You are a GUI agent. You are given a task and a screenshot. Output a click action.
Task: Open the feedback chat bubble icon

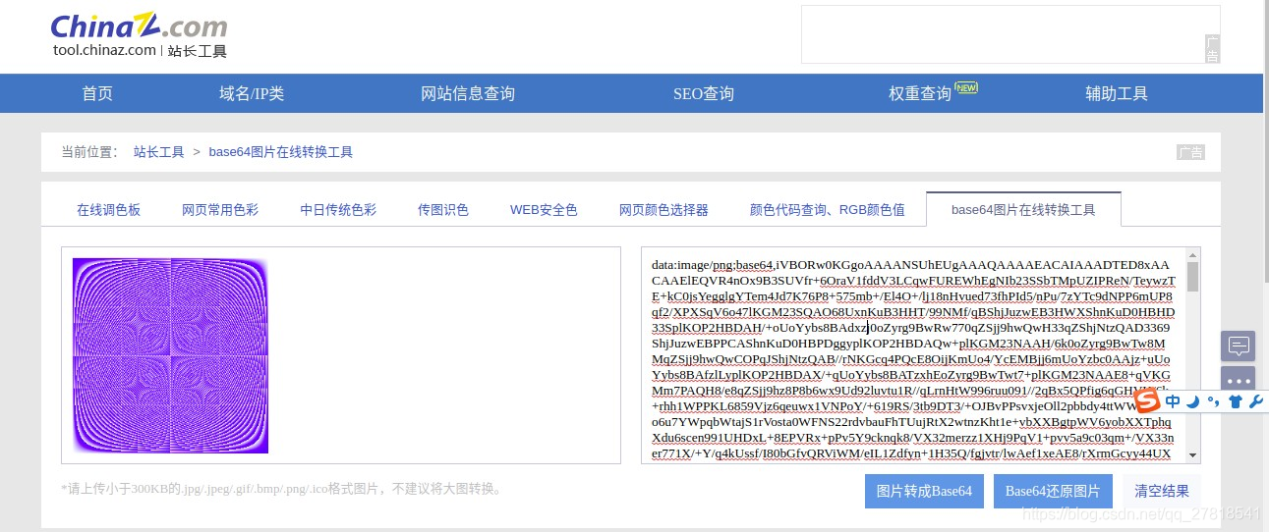coord(1239,346)
